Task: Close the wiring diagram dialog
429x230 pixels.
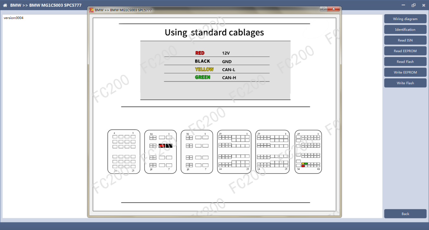Action: (x=333, y=9)
